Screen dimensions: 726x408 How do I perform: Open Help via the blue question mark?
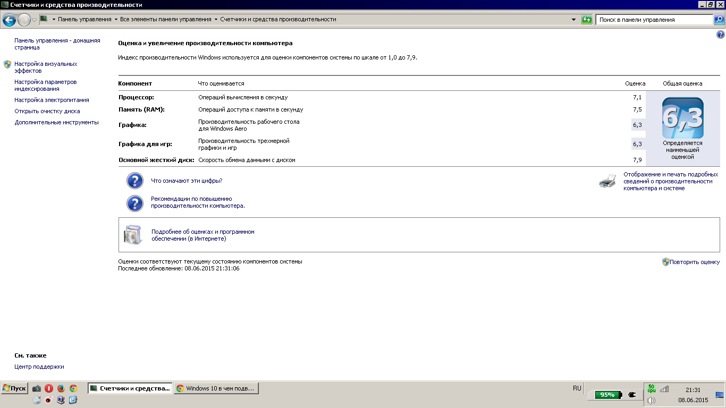click(721, 35)
